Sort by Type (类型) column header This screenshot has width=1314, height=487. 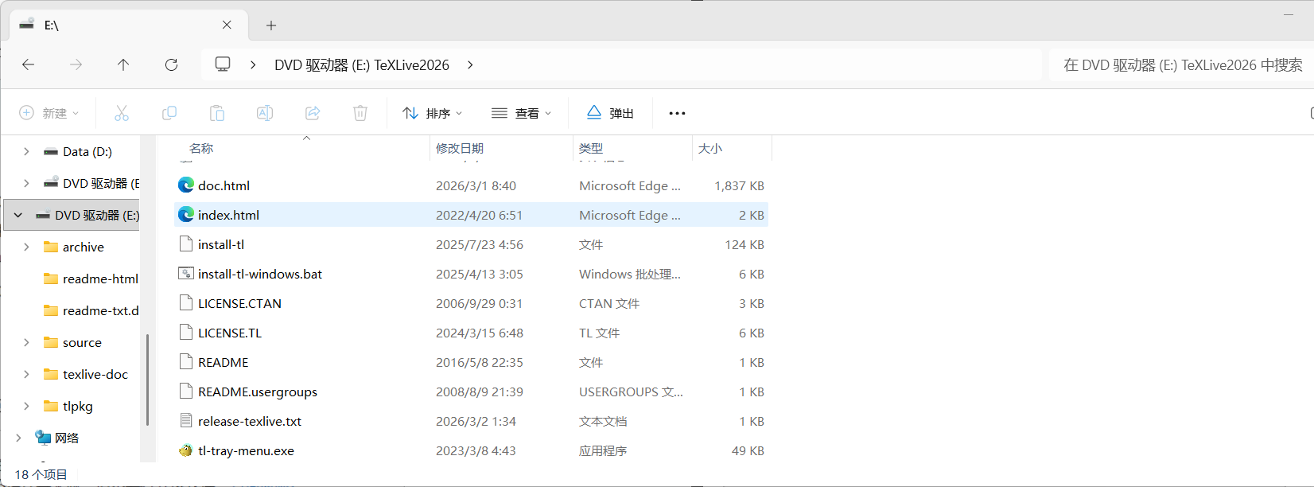pyautogui.click(x=591, y=148)
